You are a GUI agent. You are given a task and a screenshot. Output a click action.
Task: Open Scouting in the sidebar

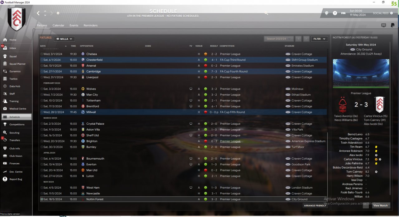pyautogui.click(x=16, y=133)
